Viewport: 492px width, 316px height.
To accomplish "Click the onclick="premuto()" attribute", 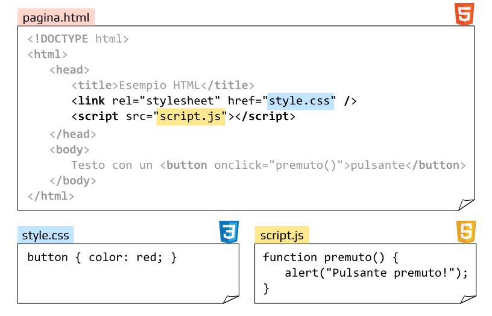I will pos(279,165).
